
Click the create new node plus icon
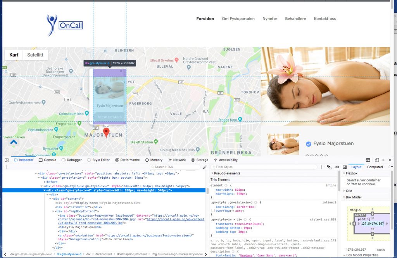coord(6,167)
